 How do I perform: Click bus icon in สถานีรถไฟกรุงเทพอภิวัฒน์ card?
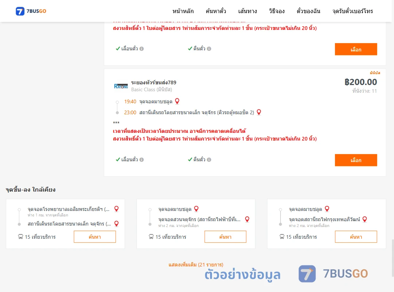point(282,237)
